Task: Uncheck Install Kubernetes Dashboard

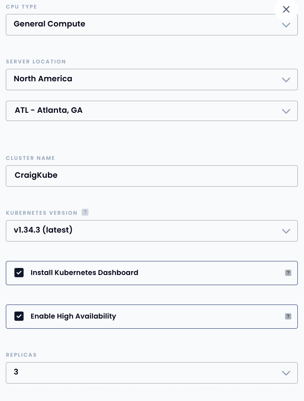Action: point(19,273)
